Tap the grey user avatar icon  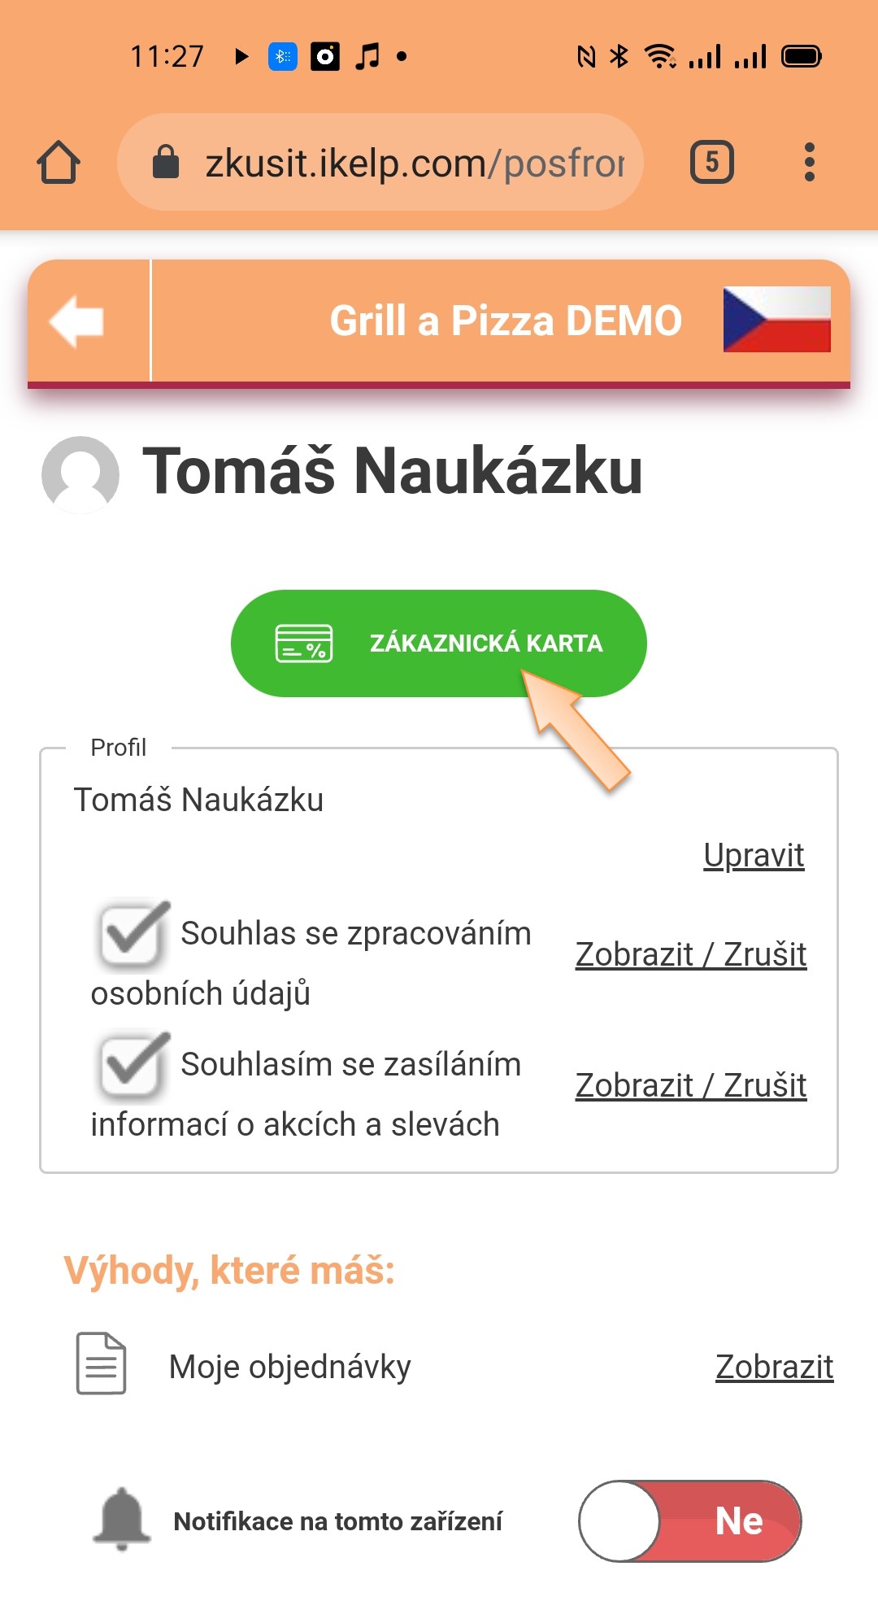click(x=80, y=474)
